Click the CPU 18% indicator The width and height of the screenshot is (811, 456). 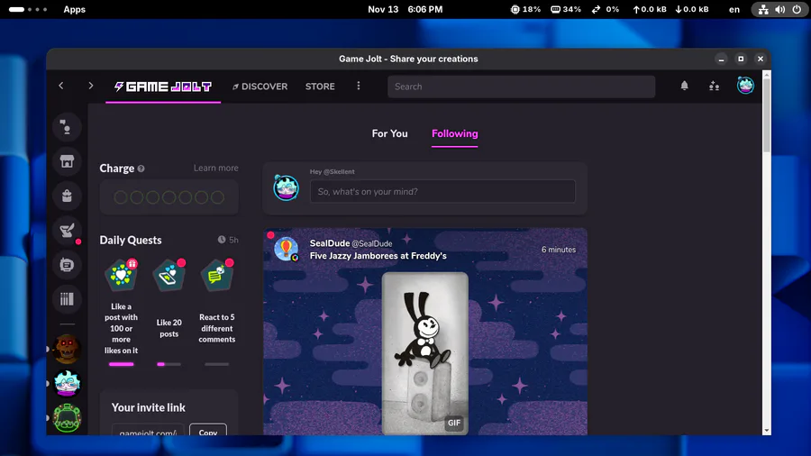525,9
